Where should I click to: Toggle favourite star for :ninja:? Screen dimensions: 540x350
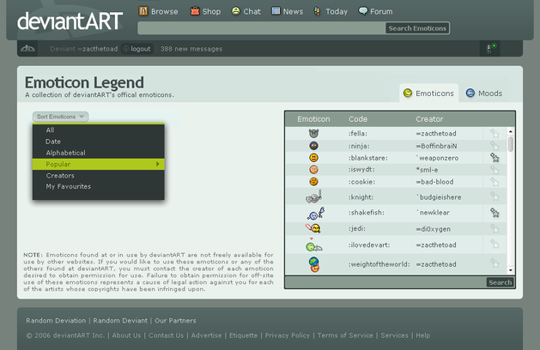(x=494, y=146)
